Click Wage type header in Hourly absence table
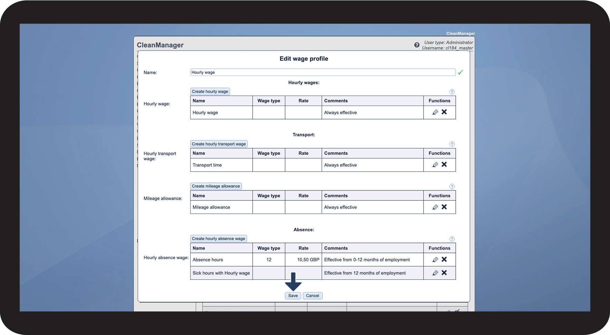Screen dimensions: 610x335 click(269, 248)
